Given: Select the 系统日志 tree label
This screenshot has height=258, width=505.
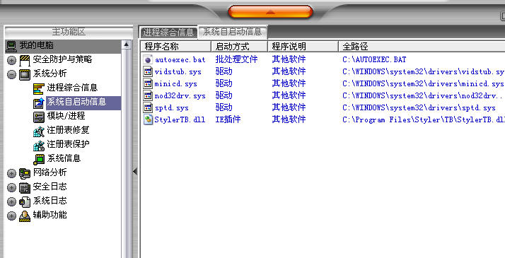Looking at the screenshot, I should tap(50, 201).
